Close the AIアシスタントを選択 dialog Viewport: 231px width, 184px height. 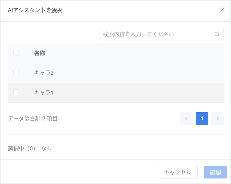[x=222, y=10]
